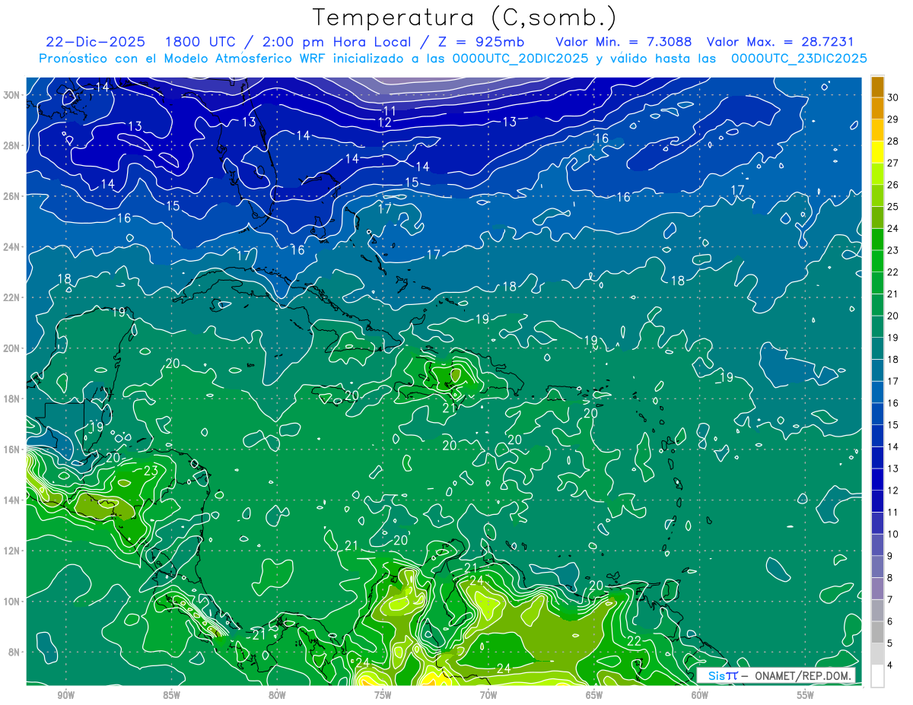Click the top dark-orange swatch above 30
The image size is (913, 705).
click(x=877, y=87)
